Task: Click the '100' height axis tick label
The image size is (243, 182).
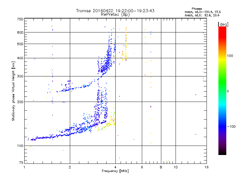Action: point(20,146)
